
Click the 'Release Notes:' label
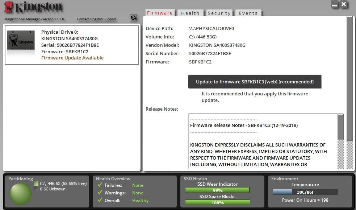[162, 109]
